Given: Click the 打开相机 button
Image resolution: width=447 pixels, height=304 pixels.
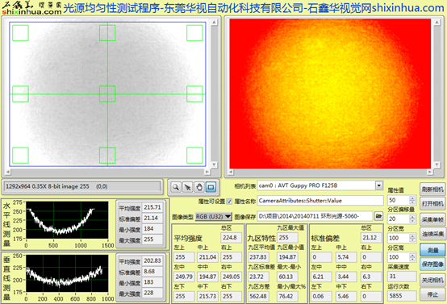Looking at the screenshot, I should (432, 204).
